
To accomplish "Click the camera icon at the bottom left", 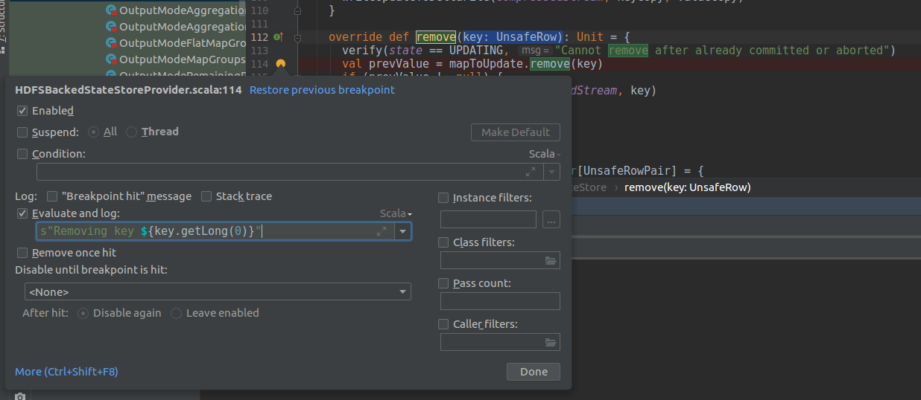I will (x=20, y=396).
